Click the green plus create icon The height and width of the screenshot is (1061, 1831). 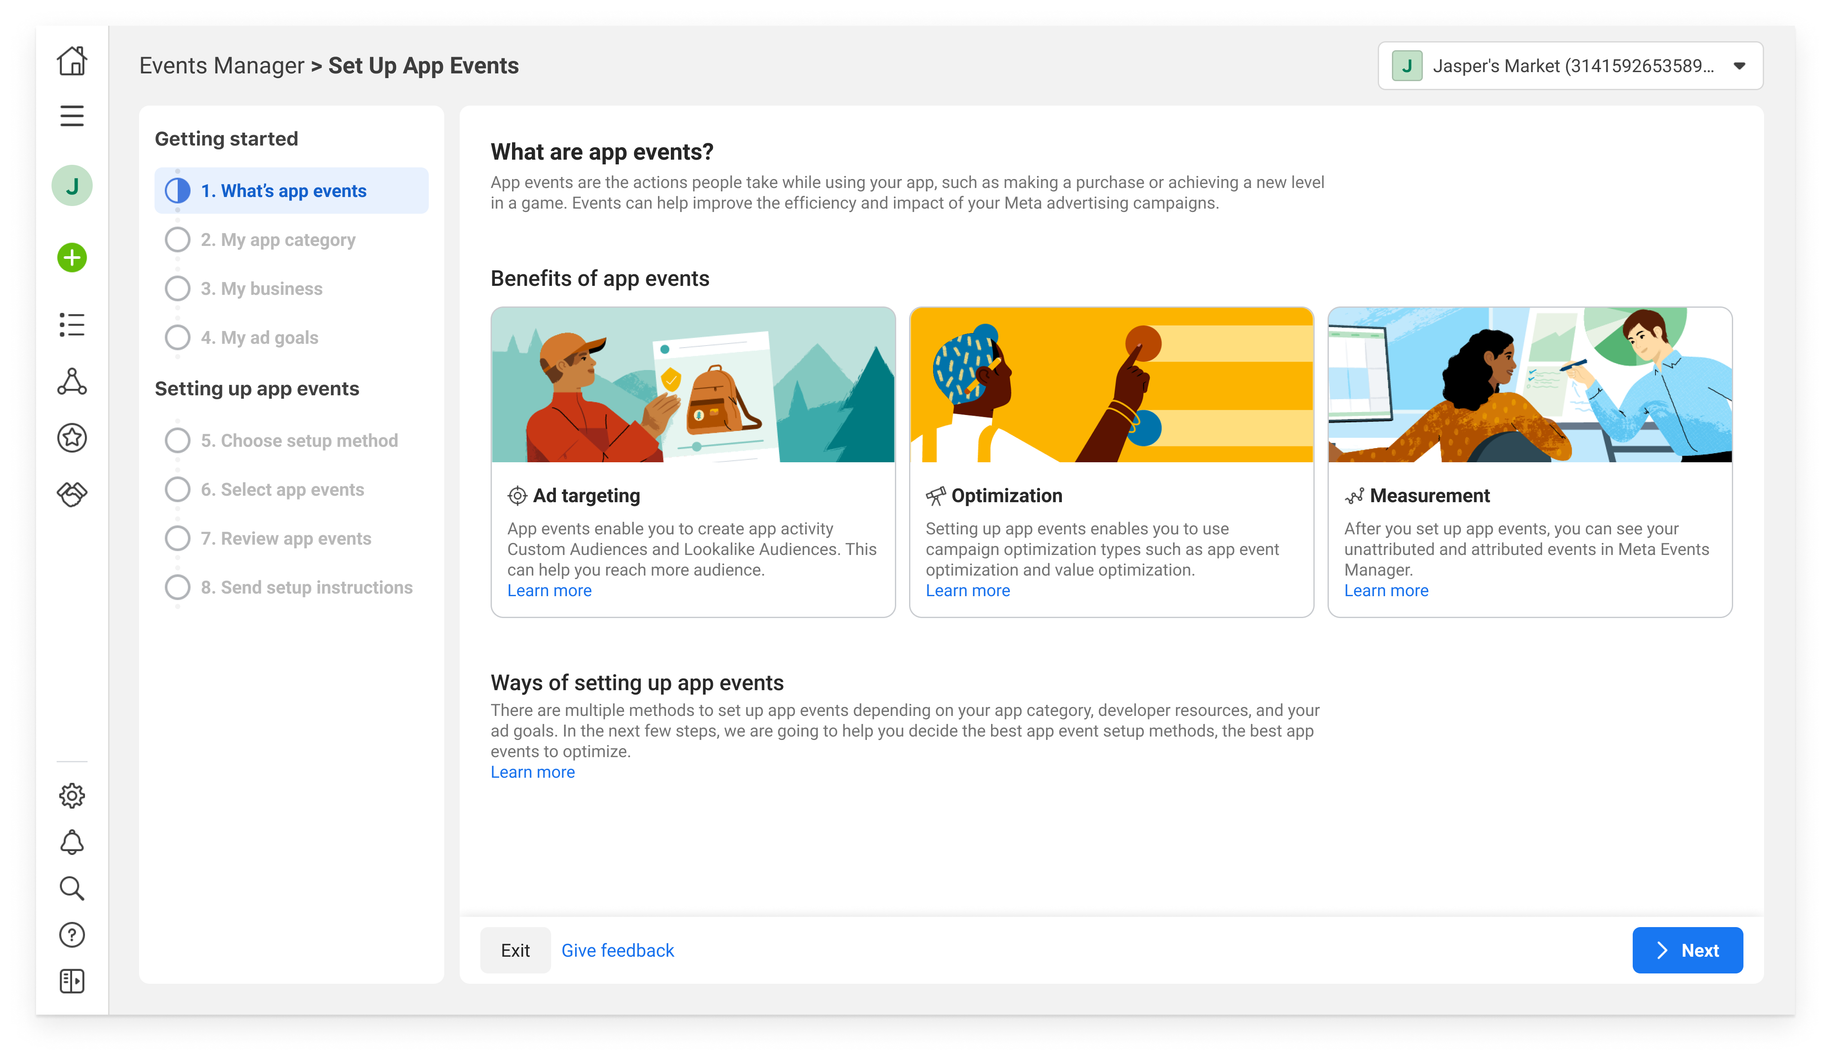72,257
